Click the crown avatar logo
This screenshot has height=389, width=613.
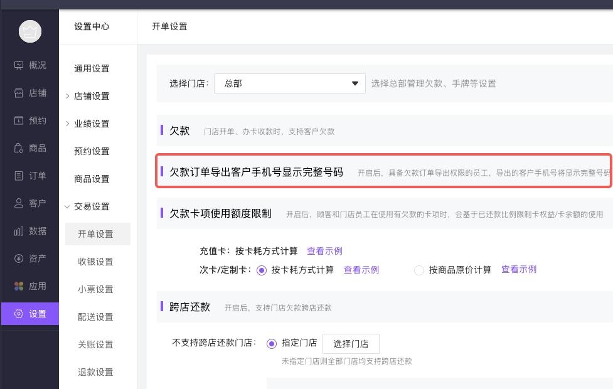point(30,31)
